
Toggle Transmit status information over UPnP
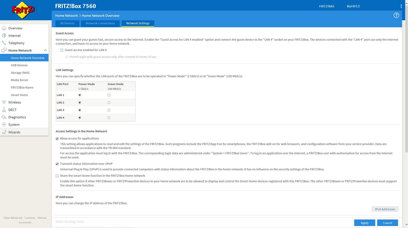tap(57, 164)
